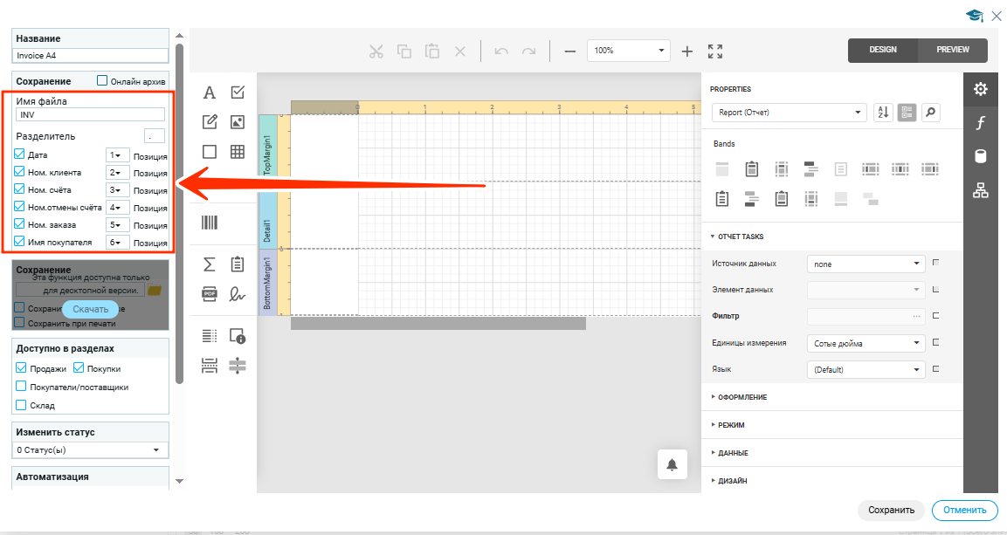Pick the Table control from the toolbox
The width and height of the screenshot is (1007, 535).
coord(237,151)
